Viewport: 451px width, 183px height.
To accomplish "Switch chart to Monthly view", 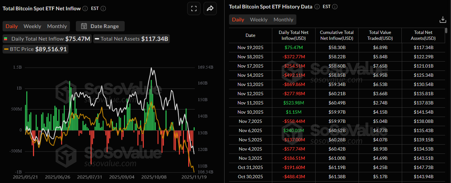I will click(57, 26).
